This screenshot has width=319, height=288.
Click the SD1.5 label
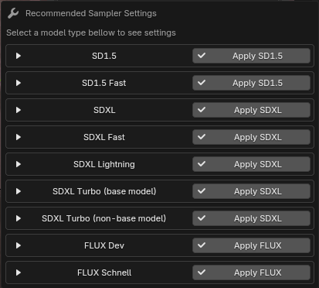(x=104, y=56)
